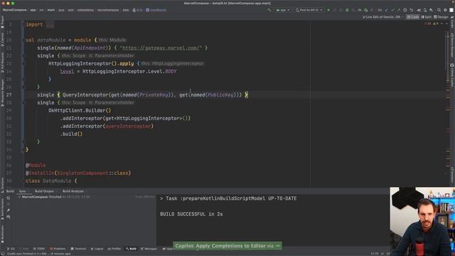Click the PublicKey qualifier in line 27
Image resolution: width=455 pixels, height=256 pixels.
pyautogui.click(x=220, y=95)
